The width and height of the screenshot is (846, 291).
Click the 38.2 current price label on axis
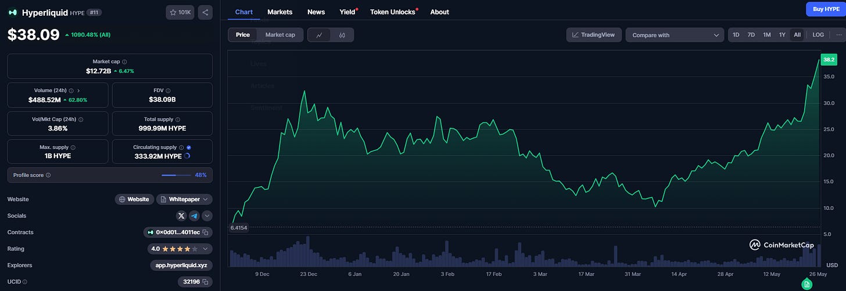(829, 60)
